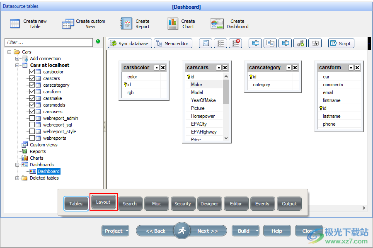Close the carsform table box
Image resolution: width=373 pixels, height=248 pixels.
pos(357,68)
